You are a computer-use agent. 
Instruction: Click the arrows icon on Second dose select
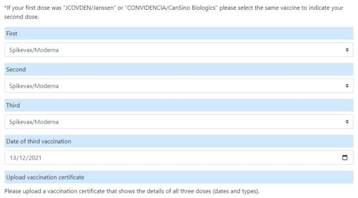point(347,86)
